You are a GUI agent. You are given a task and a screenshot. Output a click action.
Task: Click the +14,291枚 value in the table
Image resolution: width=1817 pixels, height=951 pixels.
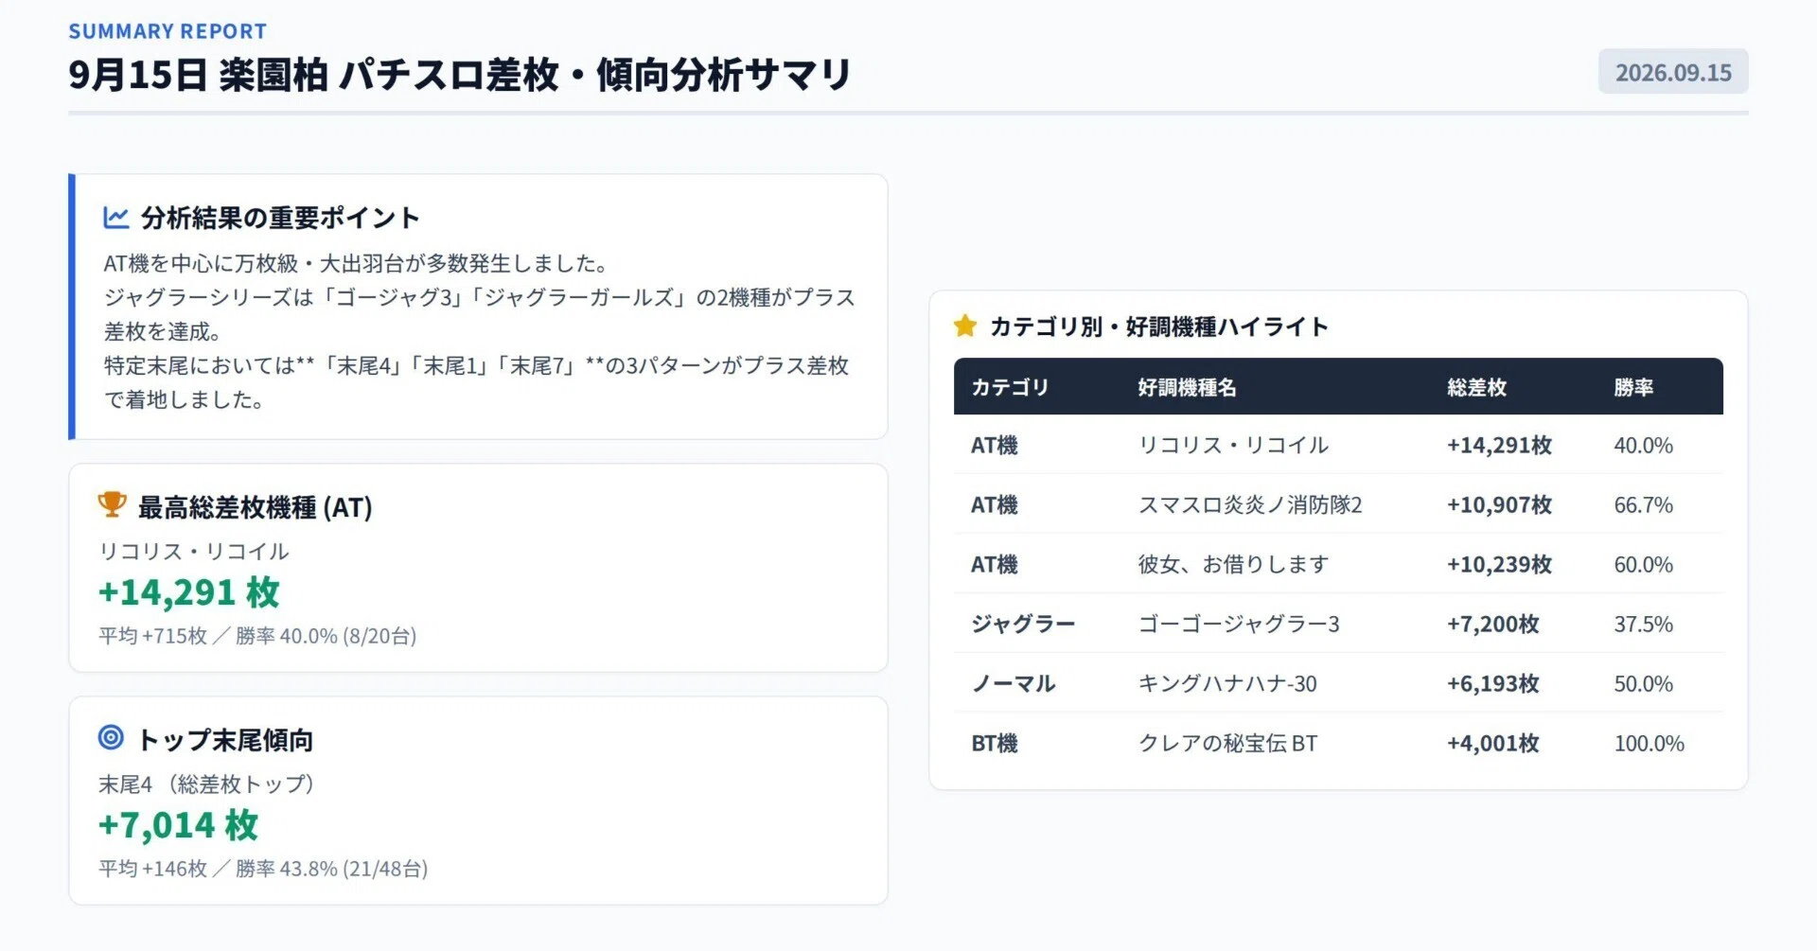pyautogui.click(x=1499, y=445)
